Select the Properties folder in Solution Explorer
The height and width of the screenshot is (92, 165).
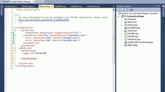(132, 19)
